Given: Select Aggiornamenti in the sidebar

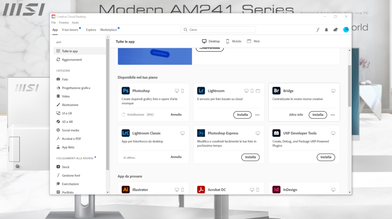Looking at the screenshot, I should coord(72,60).
